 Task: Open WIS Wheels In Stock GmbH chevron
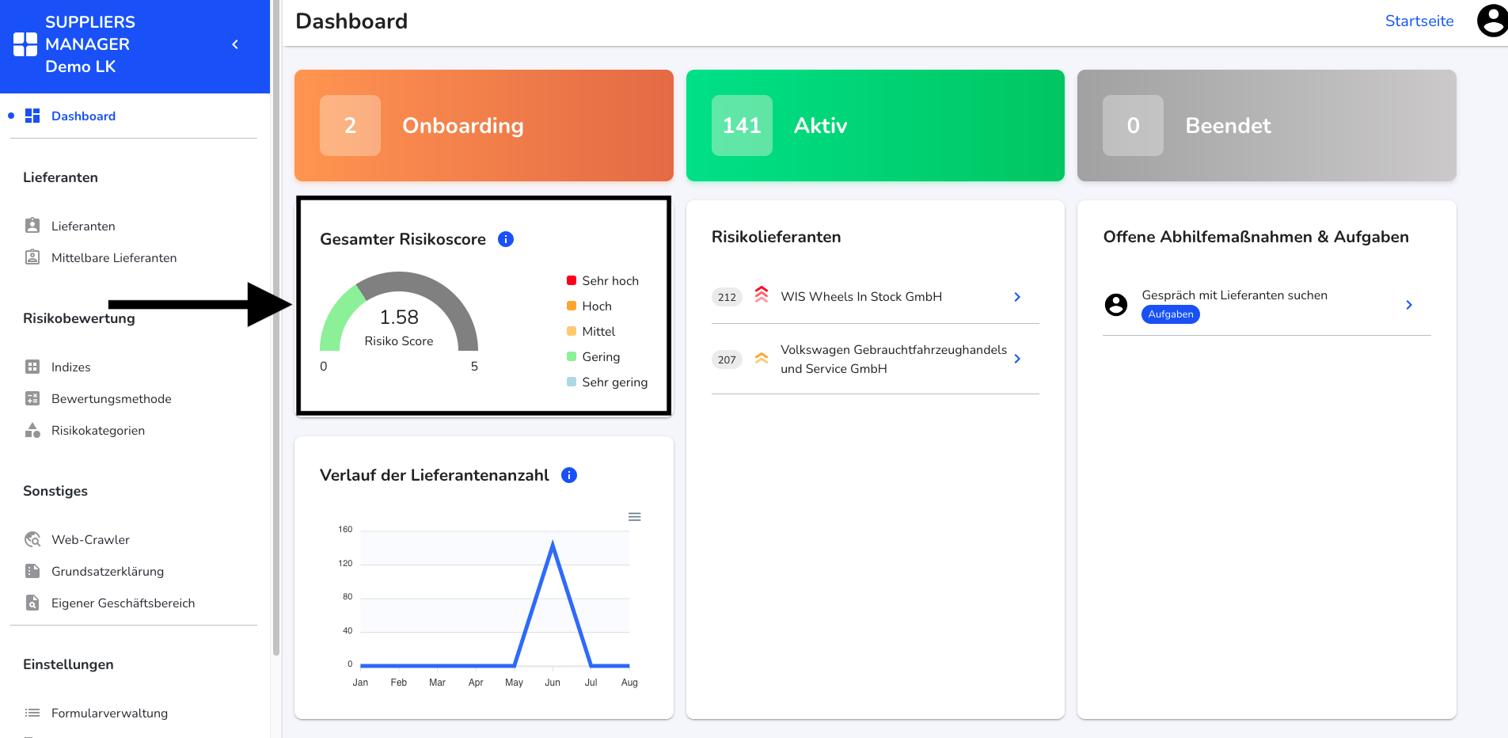(1017, 297)
